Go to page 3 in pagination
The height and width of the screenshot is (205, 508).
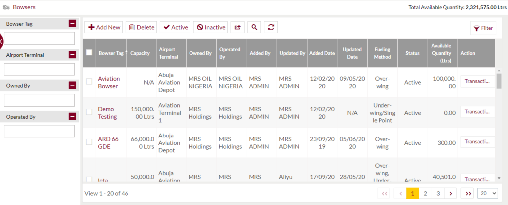[438, 193]
